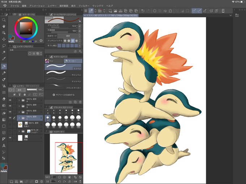Click the layer opacity slider

pos(32,89)
